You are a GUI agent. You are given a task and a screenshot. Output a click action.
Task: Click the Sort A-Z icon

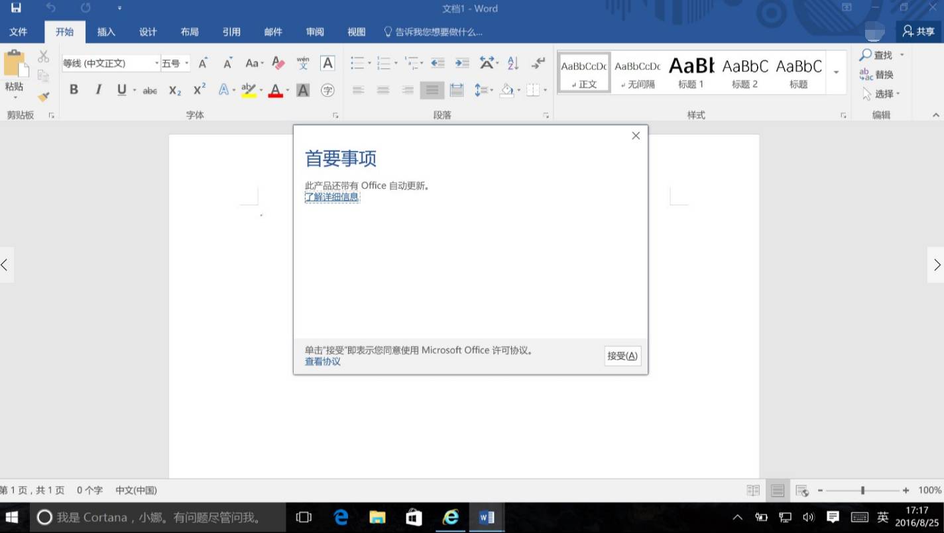[x=513, y=64]
